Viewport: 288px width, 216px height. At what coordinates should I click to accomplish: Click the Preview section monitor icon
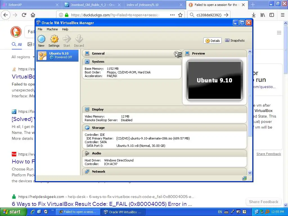coord(187,53)
